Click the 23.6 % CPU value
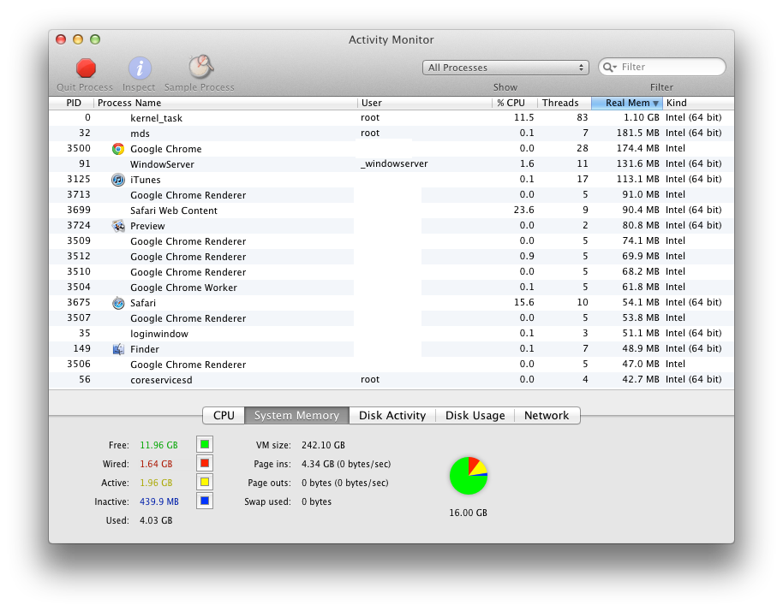783x611 pixels. click(x=523, y=210)
